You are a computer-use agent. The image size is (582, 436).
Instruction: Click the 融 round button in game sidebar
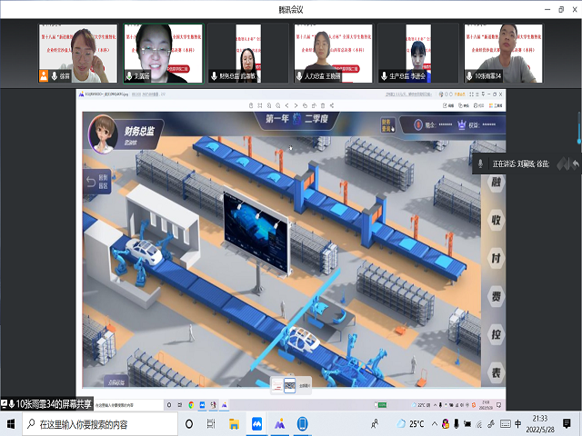point(496,181)
